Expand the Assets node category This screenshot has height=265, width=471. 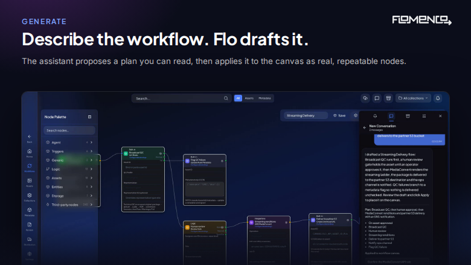[x=69, y=178]
